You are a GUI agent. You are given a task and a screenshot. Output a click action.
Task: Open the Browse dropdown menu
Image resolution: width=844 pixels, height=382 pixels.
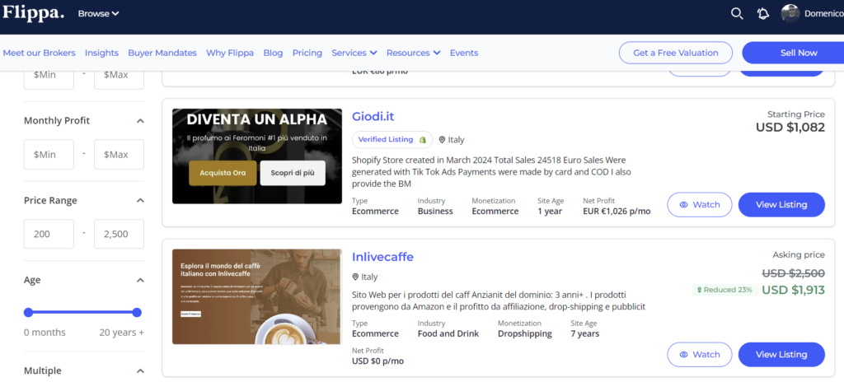(x=98, y=13)
